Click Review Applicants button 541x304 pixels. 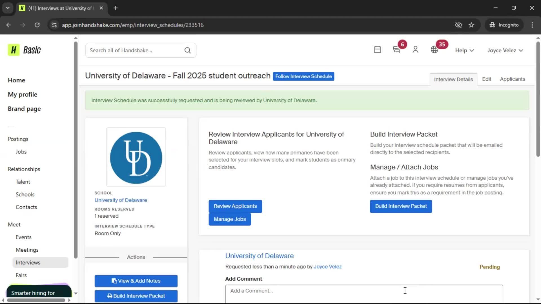[235, 206]
